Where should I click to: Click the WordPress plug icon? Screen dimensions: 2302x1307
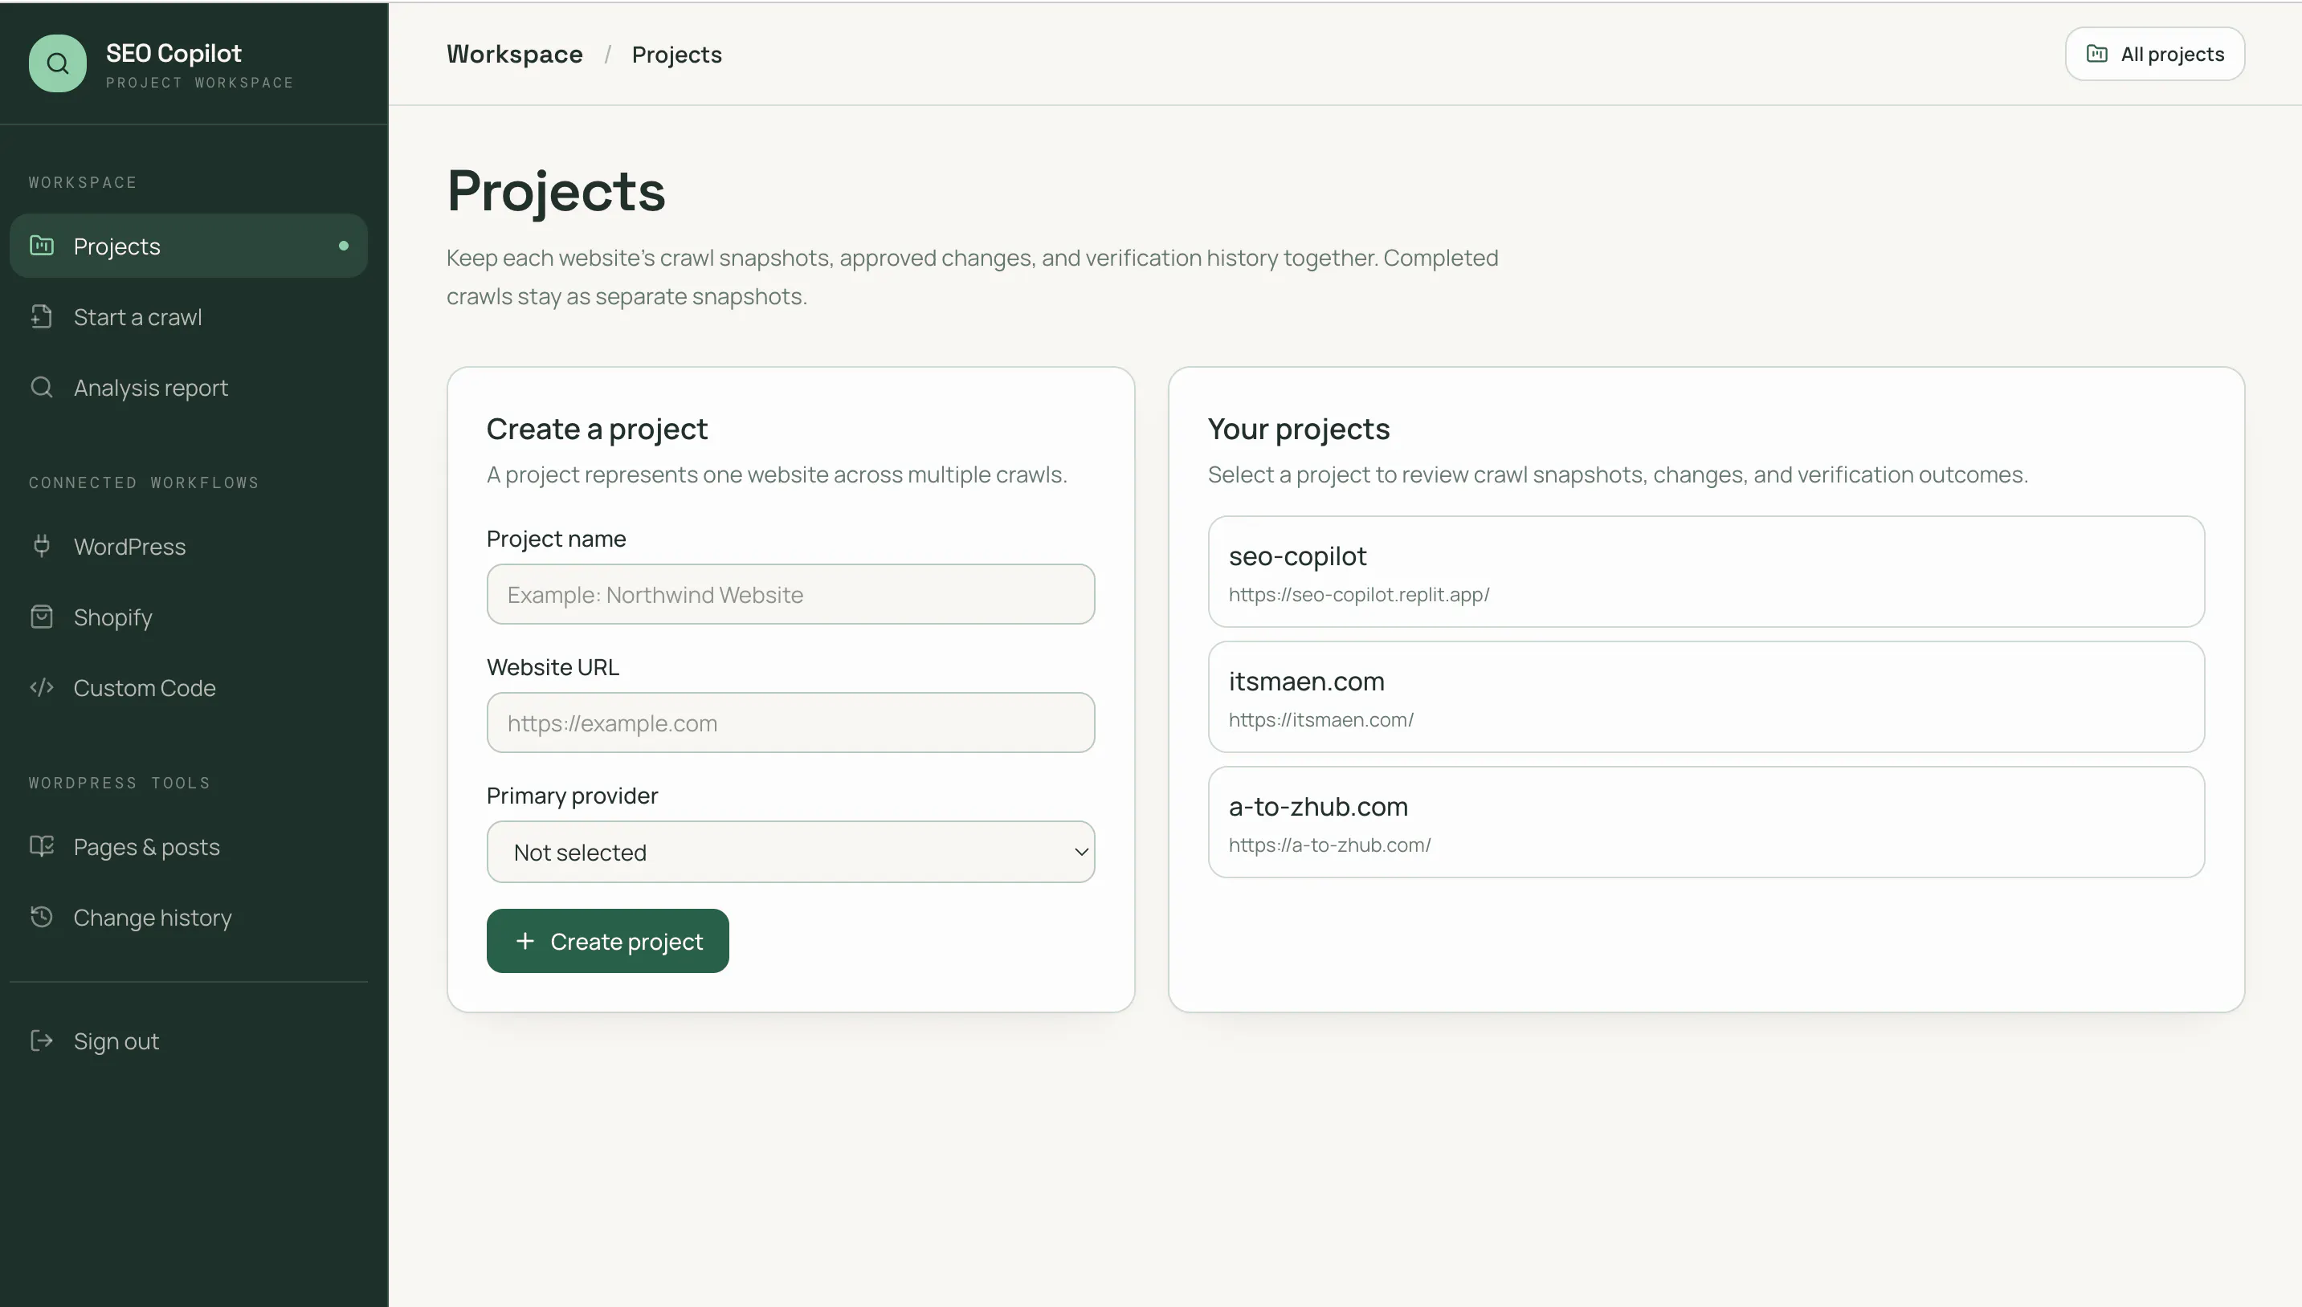(41, 546)
